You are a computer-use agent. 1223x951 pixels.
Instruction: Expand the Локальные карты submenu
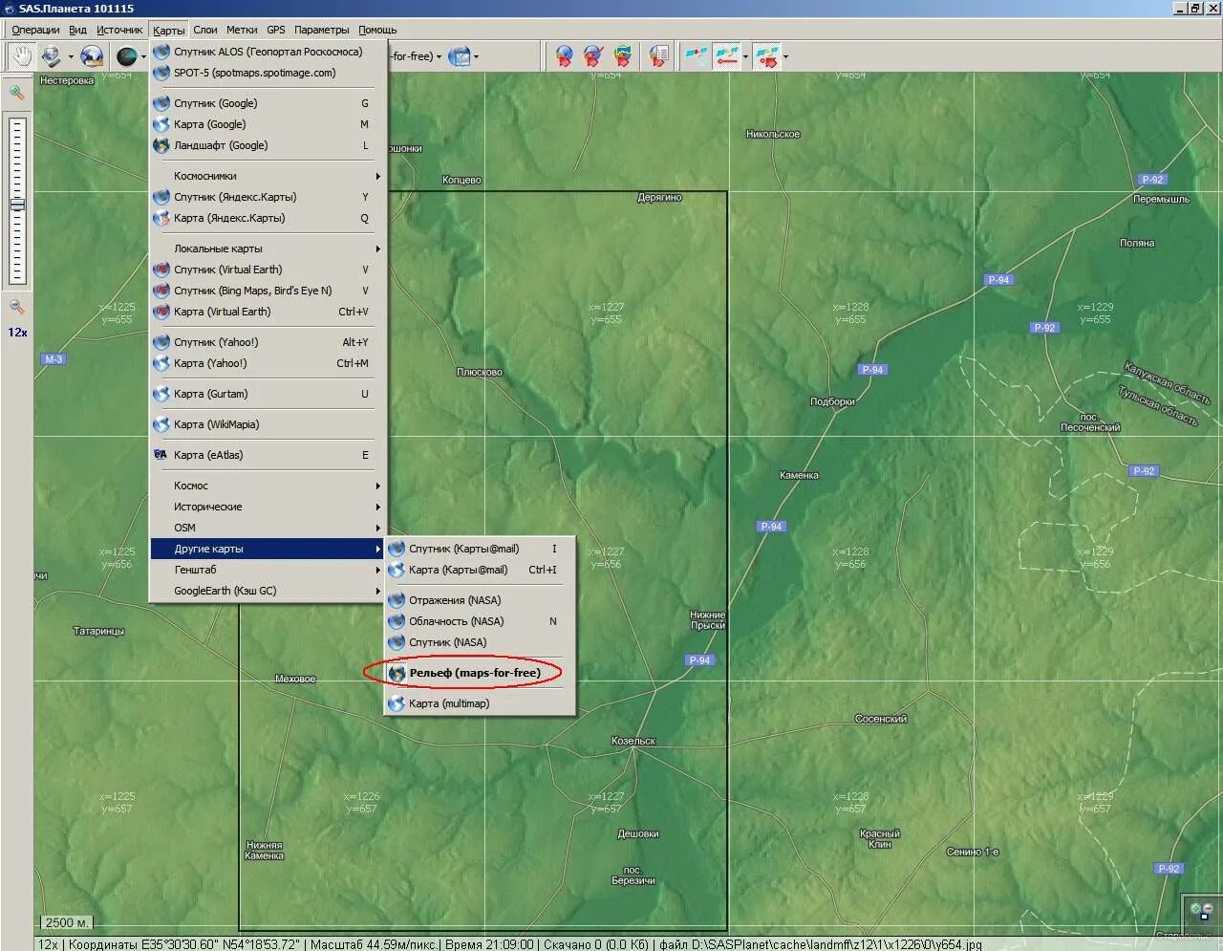pyautogui.click(x=268, y=249)
